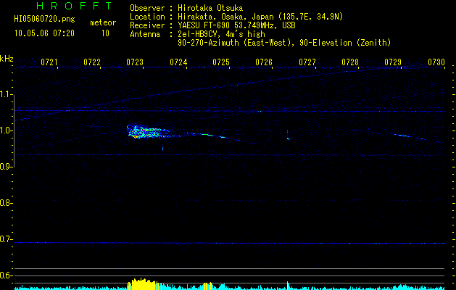
Task: Click the 0730 time marker
Action: point(436,62)
